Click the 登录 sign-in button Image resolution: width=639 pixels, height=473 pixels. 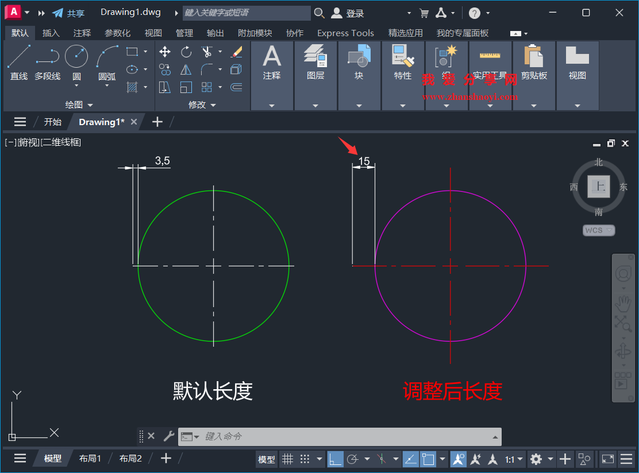point(351,12)
